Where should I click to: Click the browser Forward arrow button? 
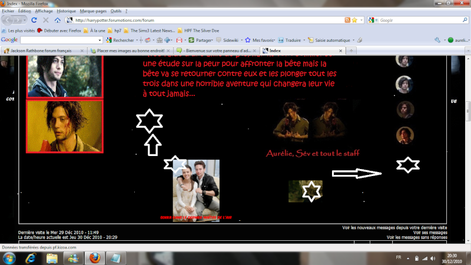(x=18, y=20)
